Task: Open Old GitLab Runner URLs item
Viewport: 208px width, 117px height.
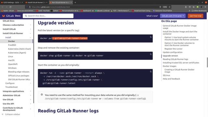Action: [19, 79]
